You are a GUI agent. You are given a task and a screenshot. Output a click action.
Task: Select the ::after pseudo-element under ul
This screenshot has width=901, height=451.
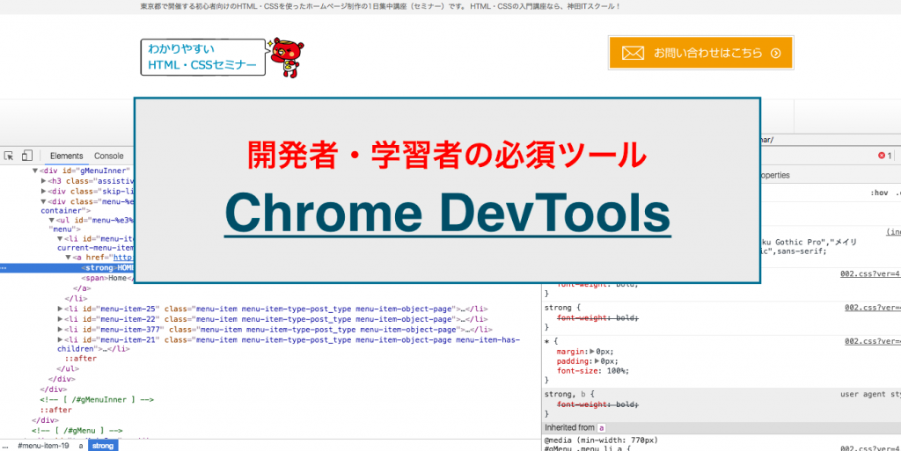(80, 359)
